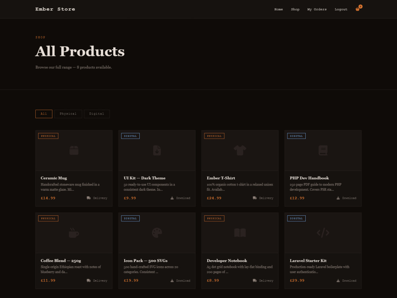Click the 'All Products' page heading

[x=80, y=51]
